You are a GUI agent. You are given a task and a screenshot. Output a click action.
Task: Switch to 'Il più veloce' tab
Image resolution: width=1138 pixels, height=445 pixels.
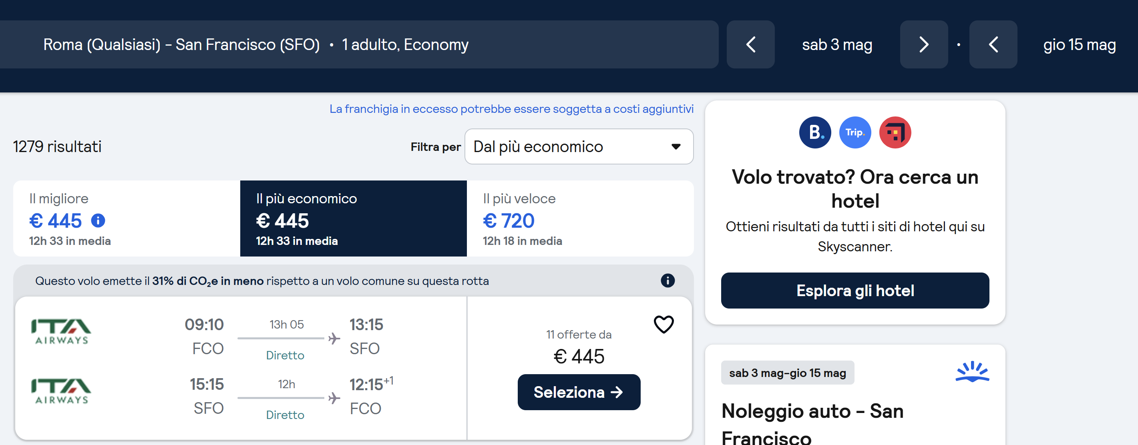[579, 218]
